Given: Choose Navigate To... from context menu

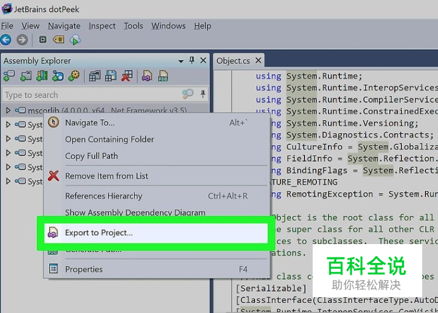Looking at the screenshot, I should [157, 123].
